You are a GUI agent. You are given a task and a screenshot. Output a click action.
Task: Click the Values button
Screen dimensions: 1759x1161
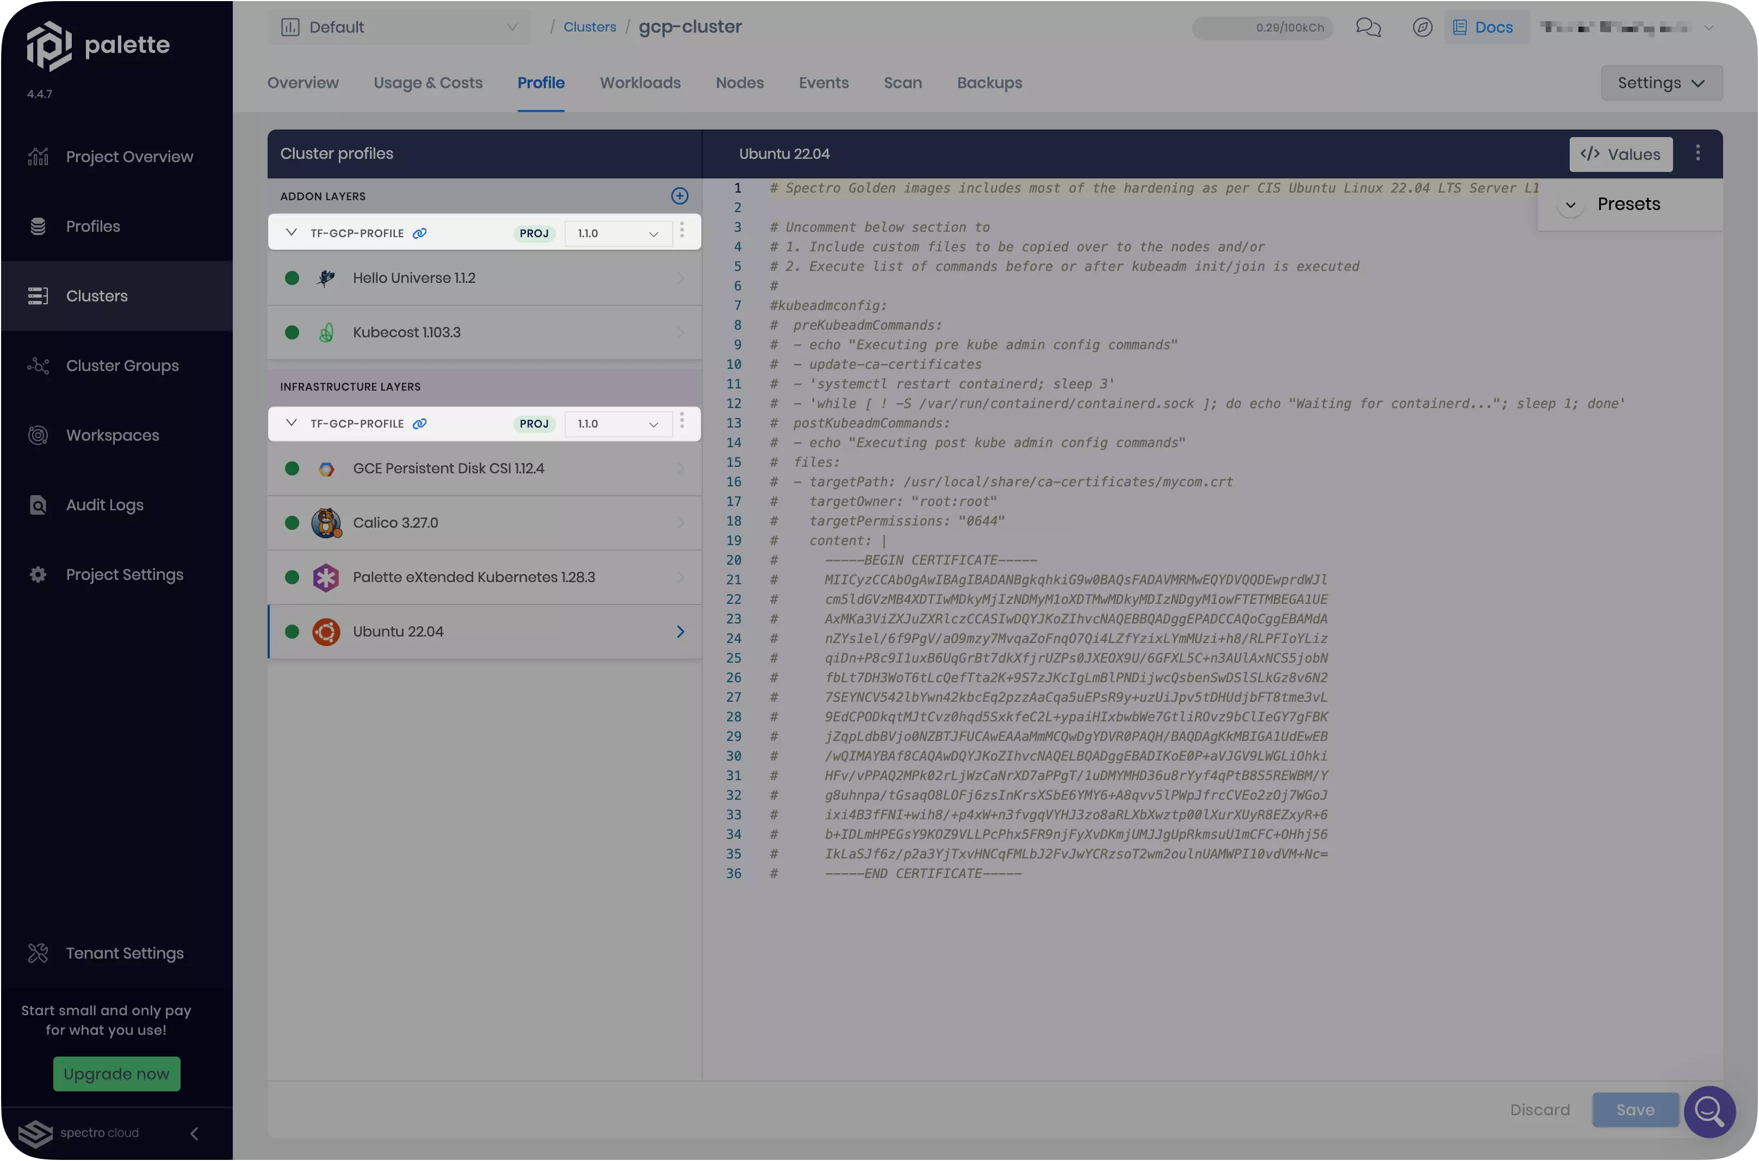(1620, 154)
